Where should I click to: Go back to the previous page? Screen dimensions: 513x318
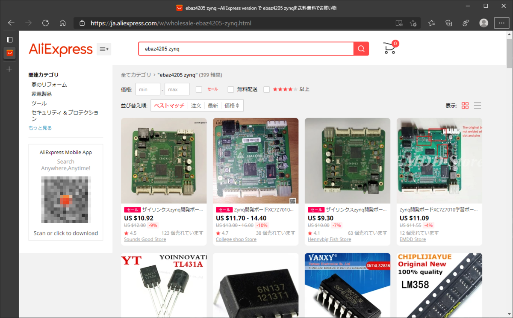point(12,23)
